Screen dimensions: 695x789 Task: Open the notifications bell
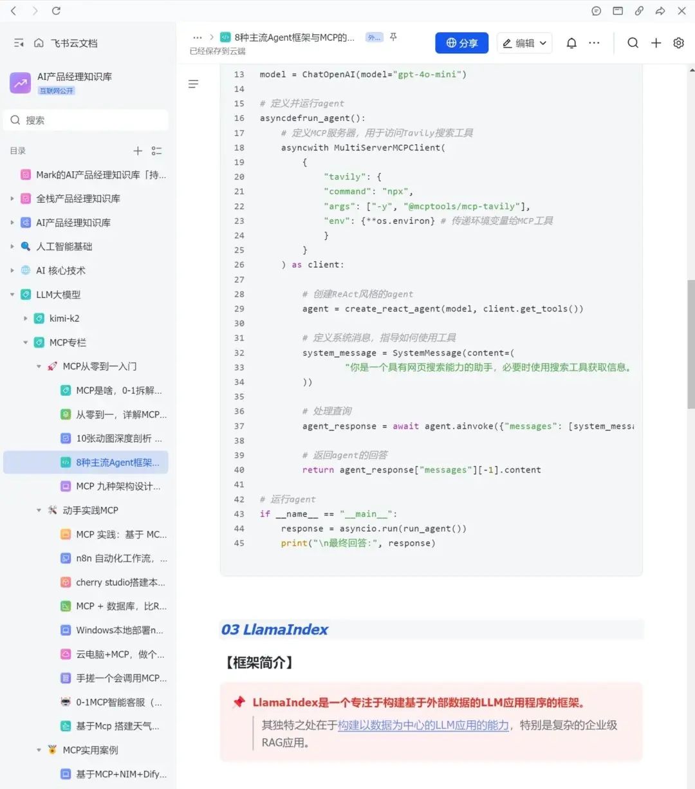(571, 43)
